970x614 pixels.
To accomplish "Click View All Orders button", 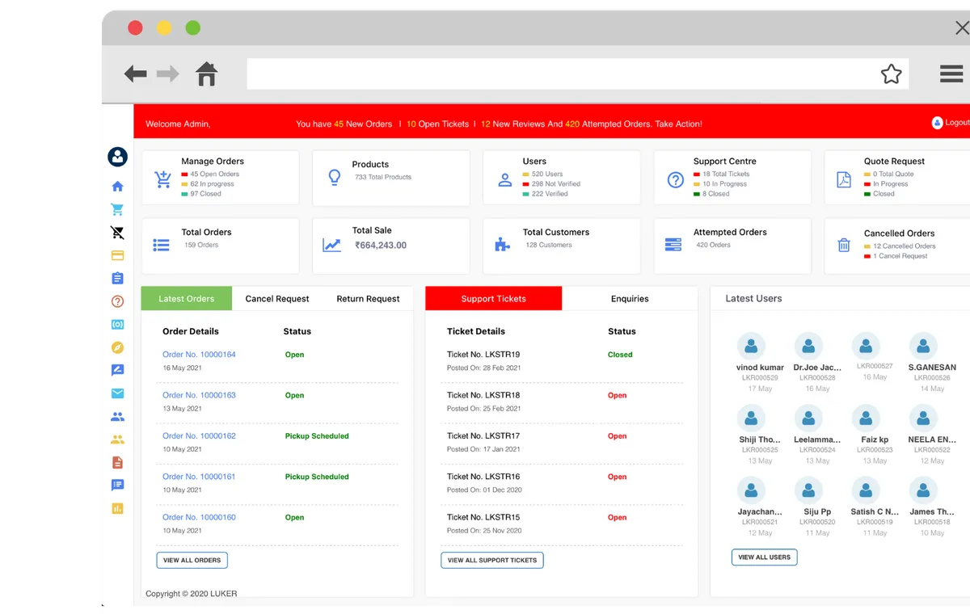I will pos(192,560).
